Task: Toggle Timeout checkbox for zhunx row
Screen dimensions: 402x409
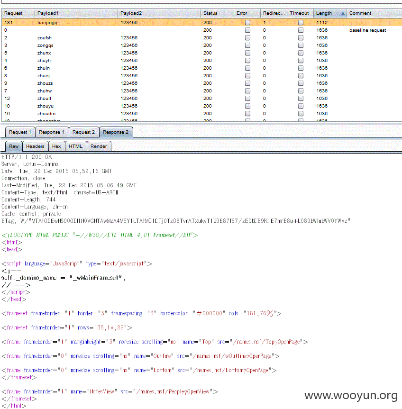Action: click(301, 53)
